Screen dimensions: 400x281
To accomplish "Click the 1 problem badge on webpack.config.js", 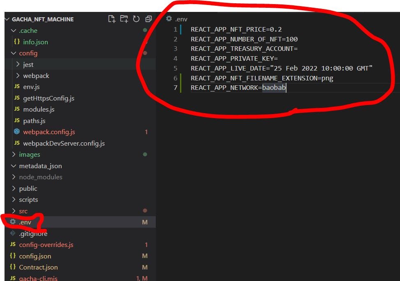I will (x=146, y=132).
